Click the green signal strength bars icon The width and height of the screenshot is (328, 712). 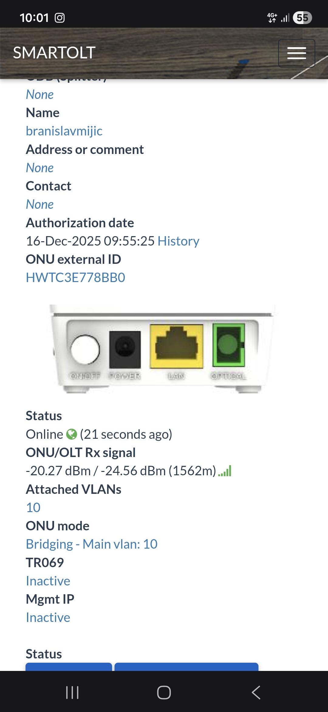pyautogui.click(x=225, y=471)
